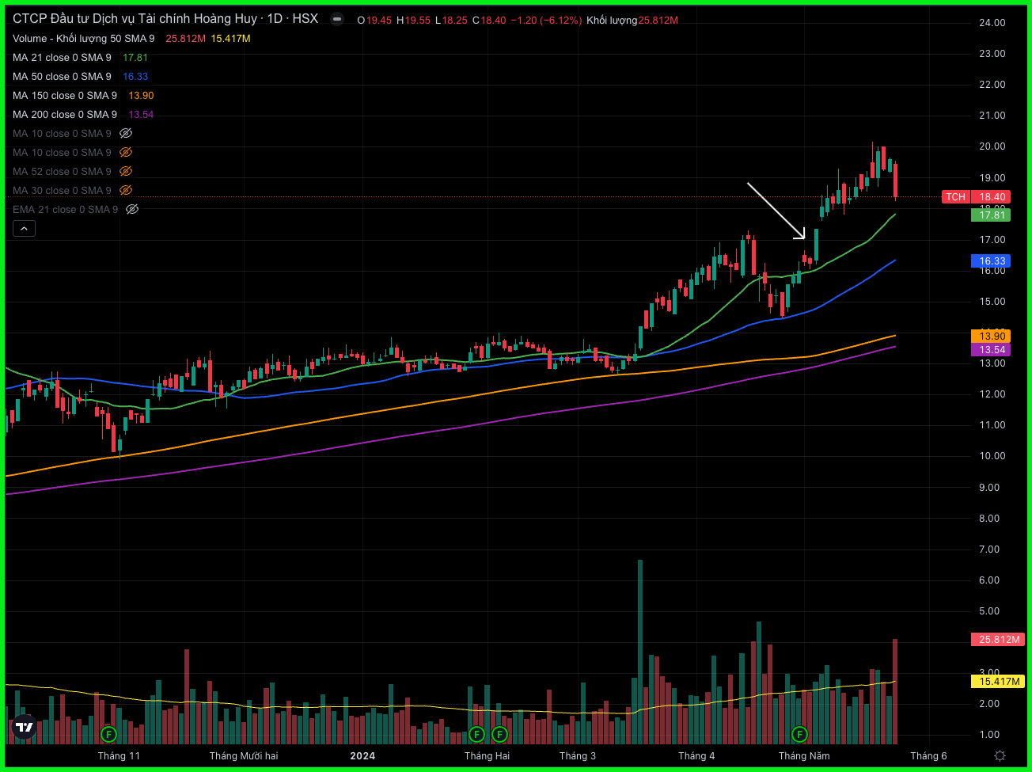Screen dimensions: 1032x772
Task: Select the EMA 21 close 0 SMA 9 label
Action: click(x=65, y=209)
